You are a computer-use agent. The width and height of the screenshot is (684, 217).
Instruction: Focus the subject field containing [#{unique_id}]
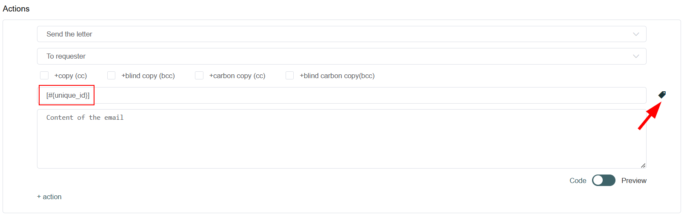[342, 95]
